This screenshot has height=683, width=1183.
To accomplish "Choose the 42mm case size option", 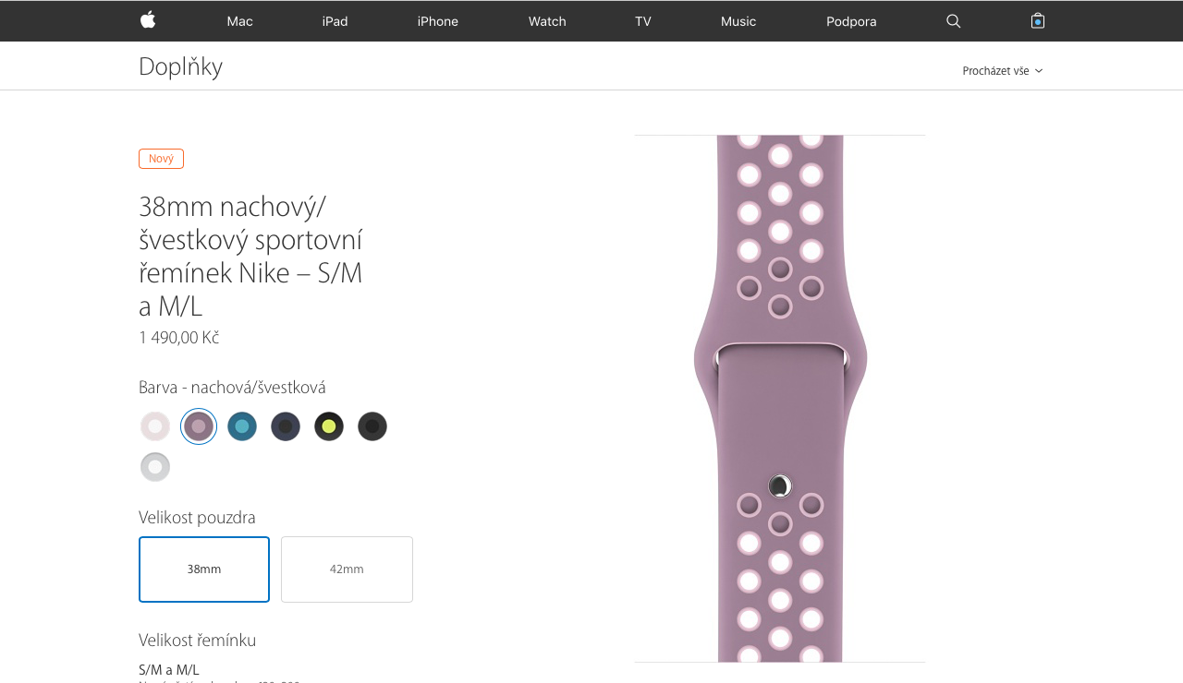I will [x=347, y=569].
